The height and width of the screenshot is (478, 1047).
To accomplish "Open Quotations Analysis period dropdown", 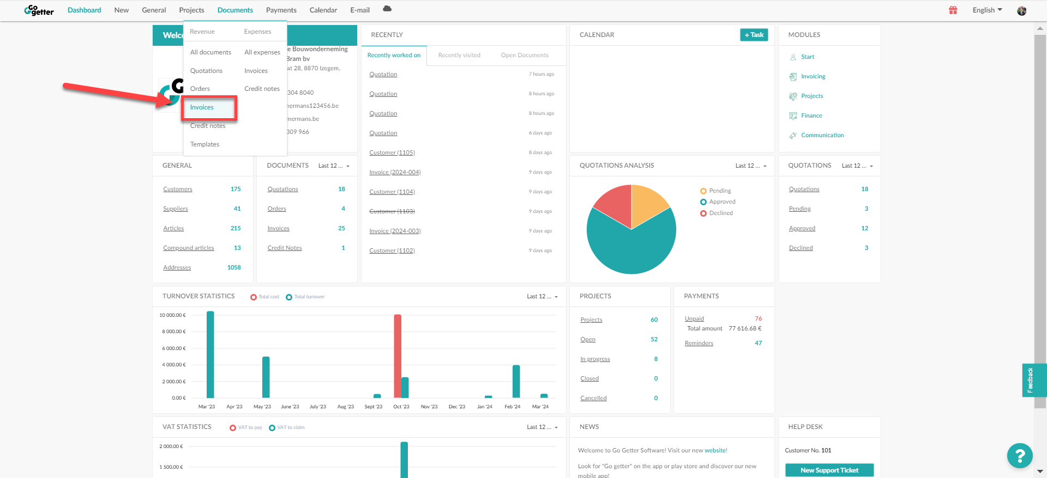I will pyautogui.click(x=751, y=166).
